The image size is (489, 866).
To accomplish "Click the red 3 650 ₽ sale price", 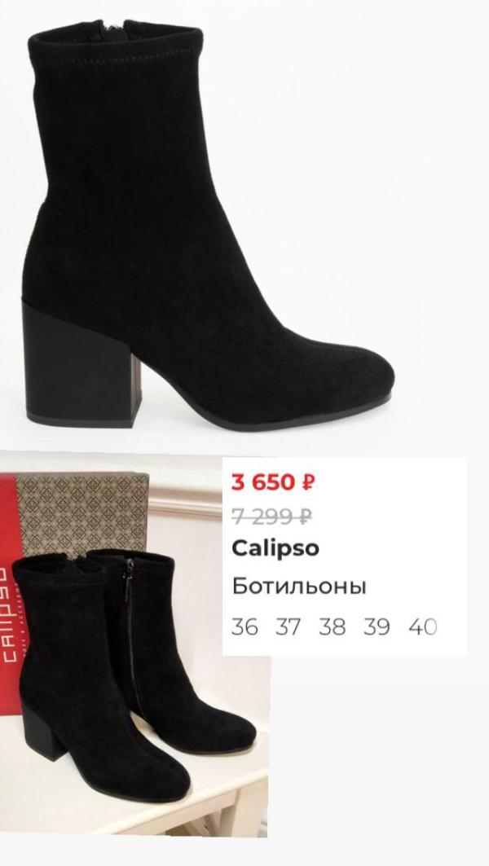I will 273,482.
